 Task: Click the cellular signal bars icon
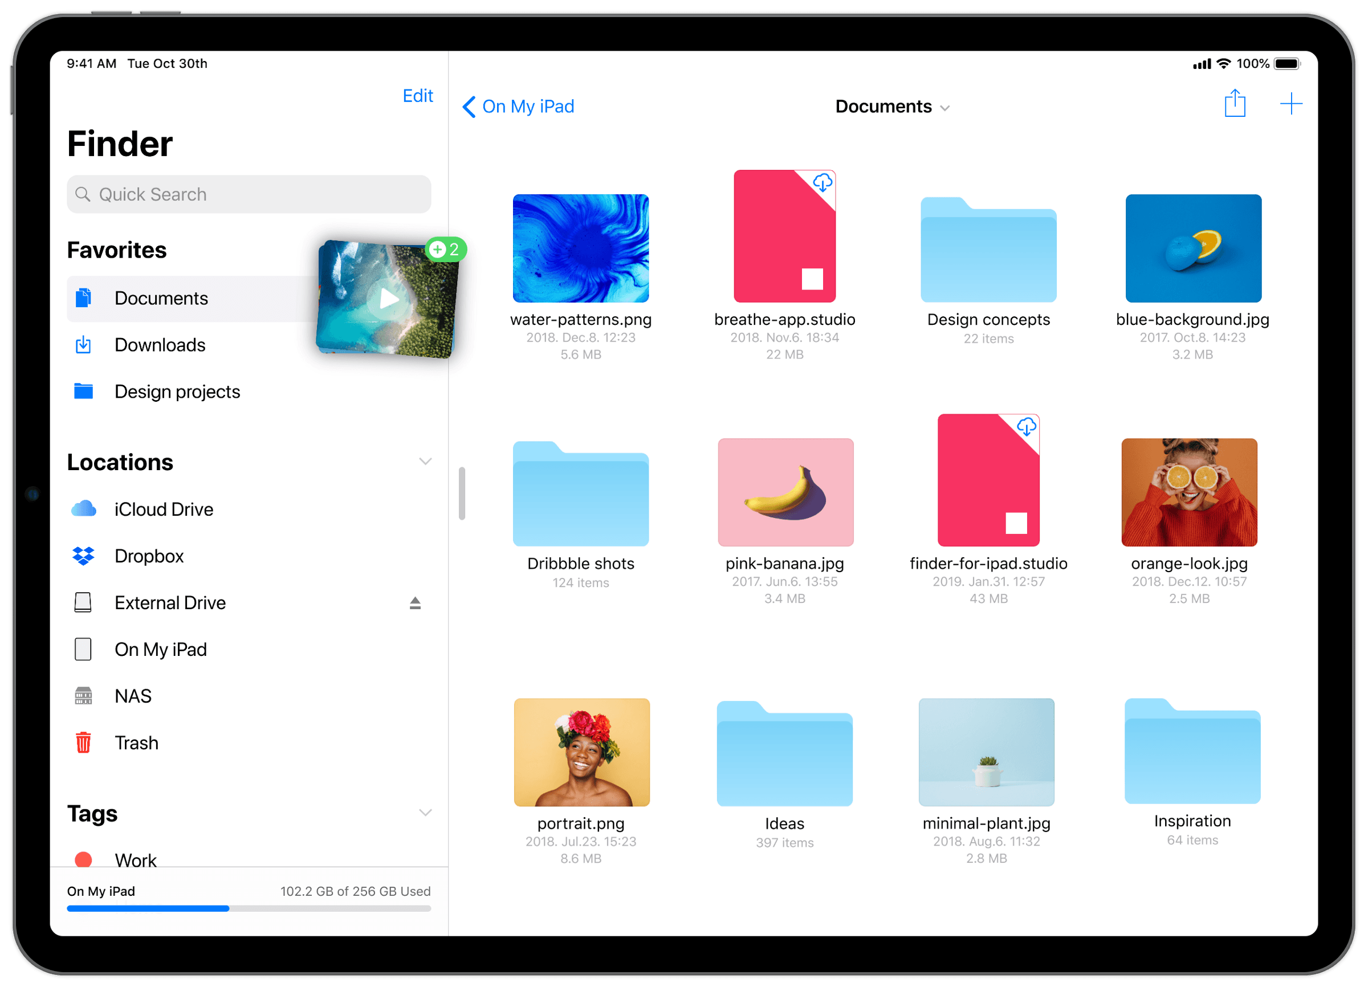[x=1202, y=64]
